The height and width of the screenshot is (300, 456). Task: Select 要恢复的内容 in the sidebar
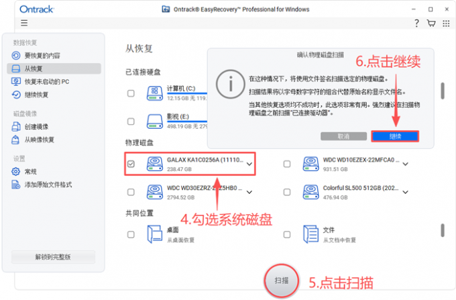[x=42, y=55]
